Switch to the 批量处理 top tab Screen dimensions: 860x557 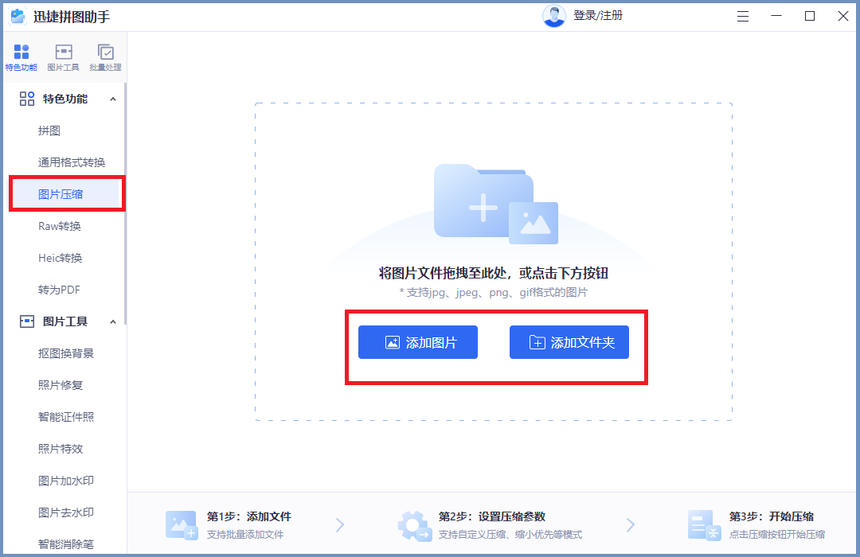[x=105, y=57]
